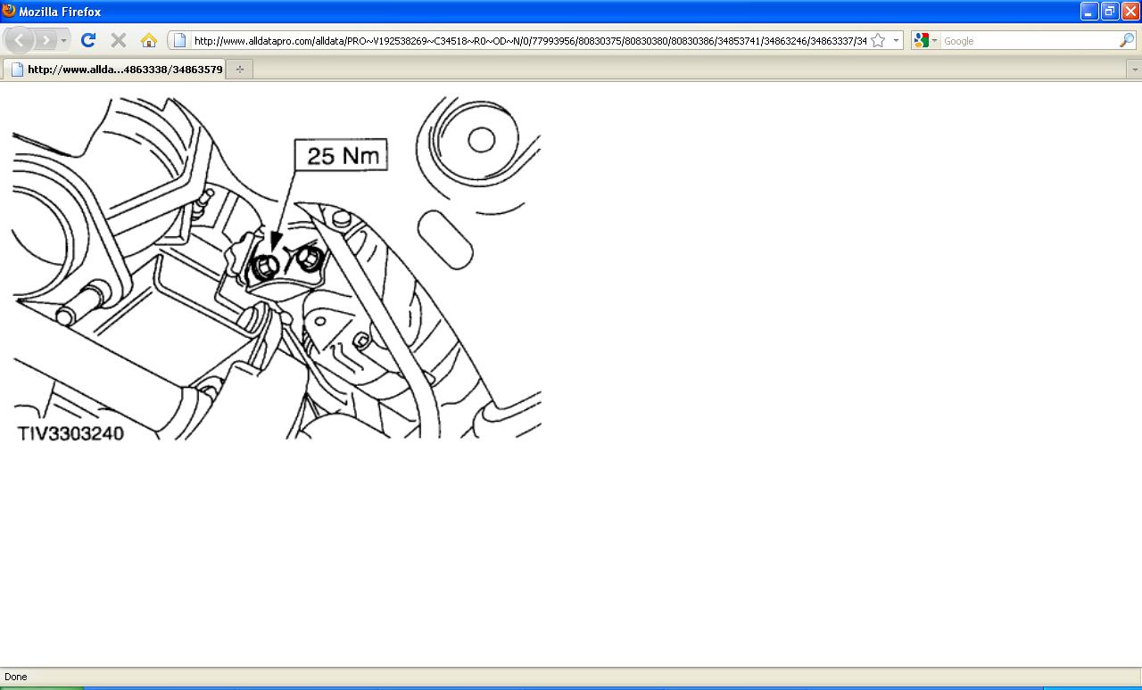The image size is (1142, 690).
Task: Select the alldata tab ending in 34863579
Action: (x=116, y=69)
